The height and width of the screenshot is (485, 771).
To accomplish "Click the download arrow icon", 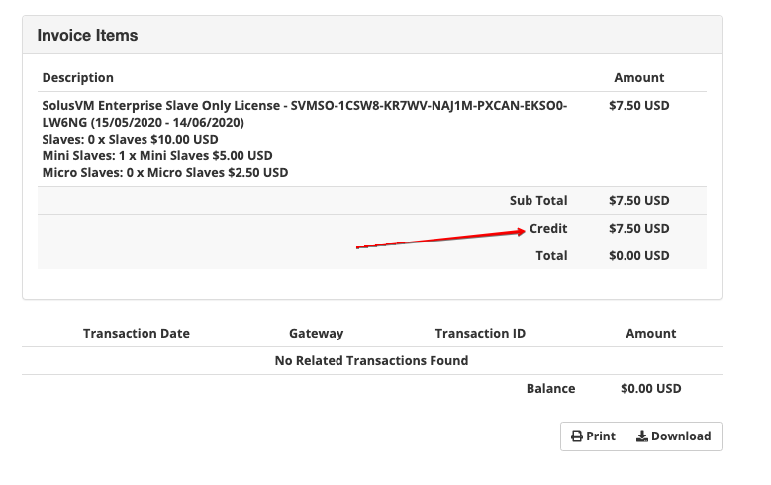I will [641, 436].
